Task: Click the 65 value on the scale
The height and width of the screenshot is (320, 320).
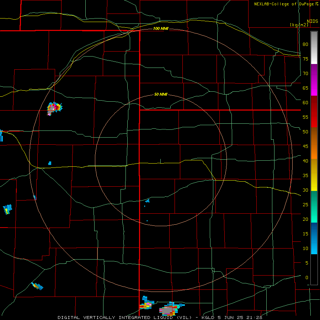Action: 305,88
